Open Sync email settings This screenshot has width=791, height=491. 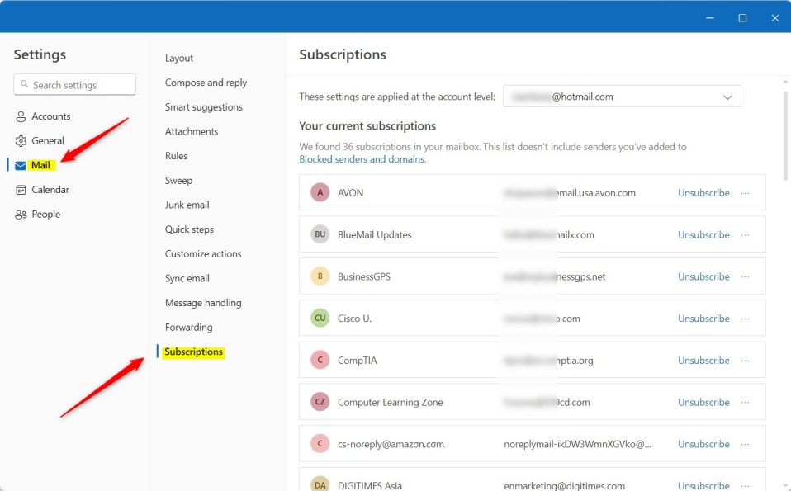pos(187,278)
